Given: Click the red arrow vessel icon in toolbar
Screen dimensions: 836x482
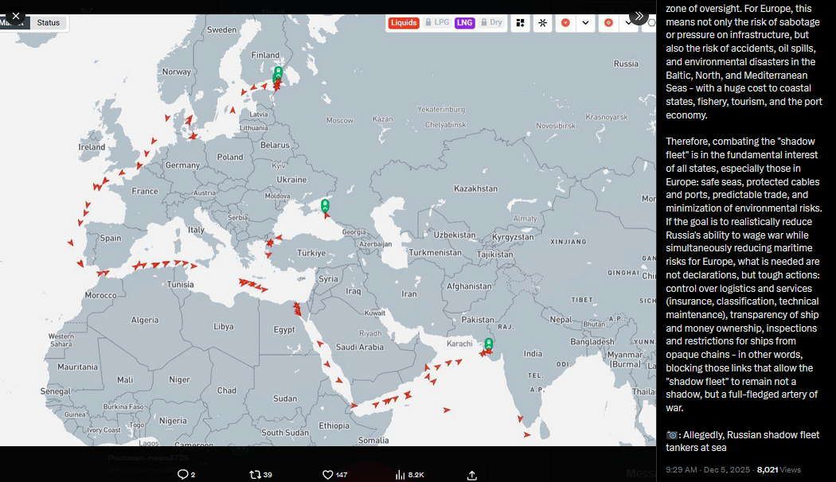Looking at the screenshot, I should click(565, 23).
